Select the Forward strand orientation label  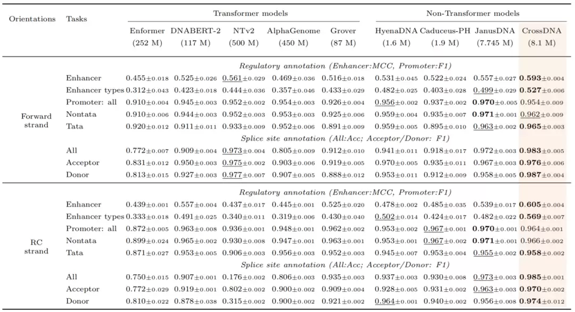[36, 121]
